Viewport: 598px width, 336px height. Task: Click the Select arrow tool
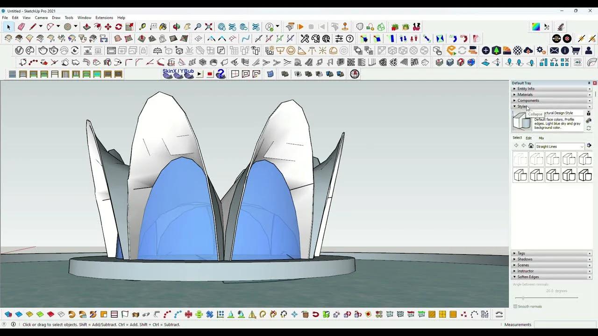[x=8, y=27]
